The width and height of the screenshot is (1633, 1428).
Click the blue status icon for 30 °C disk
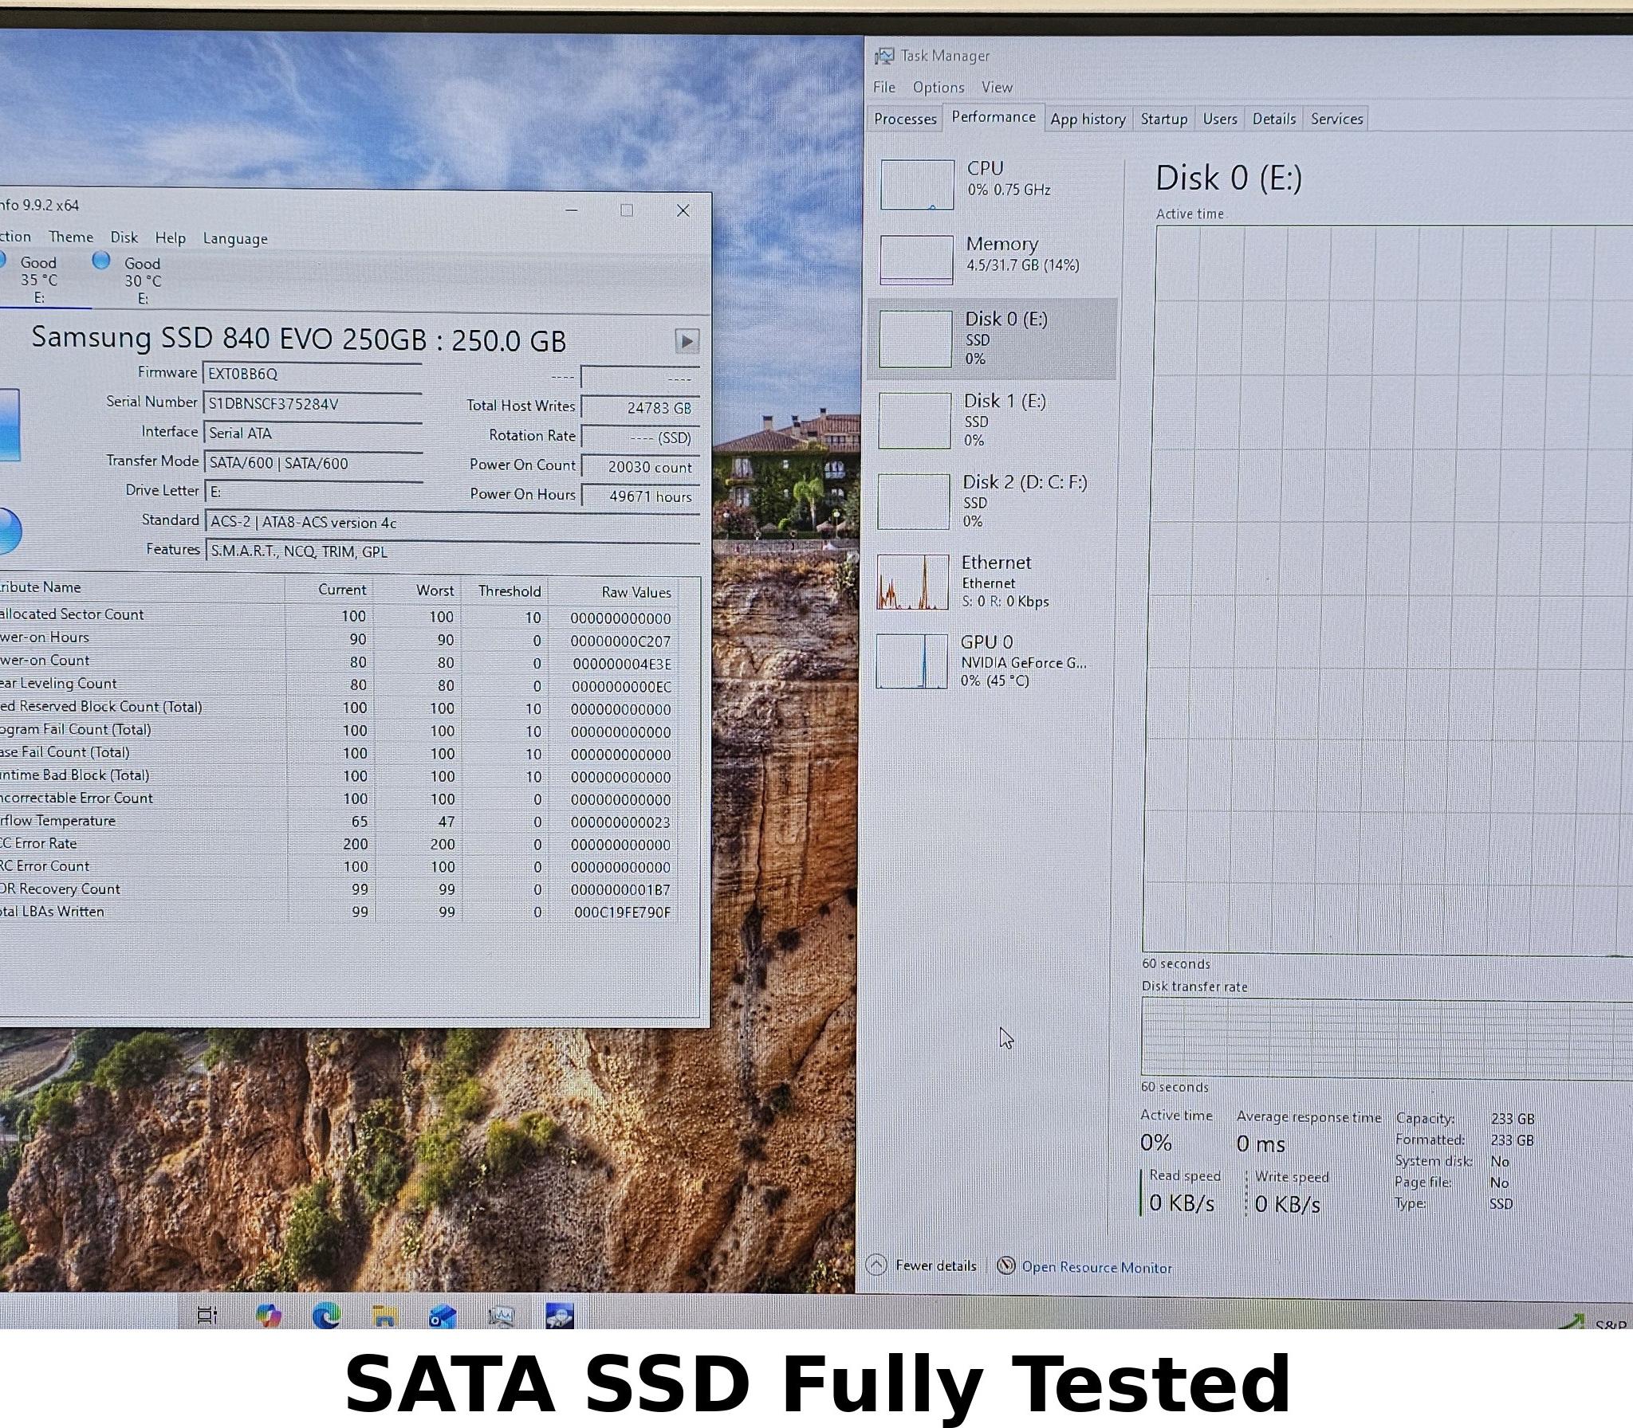[x=101, y=260]
